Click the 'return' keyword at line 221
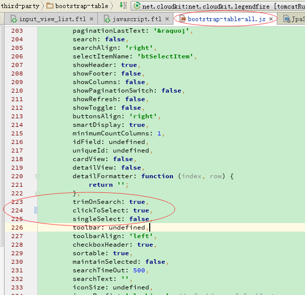This screenshot has height=295, width=305. point(101,185)
